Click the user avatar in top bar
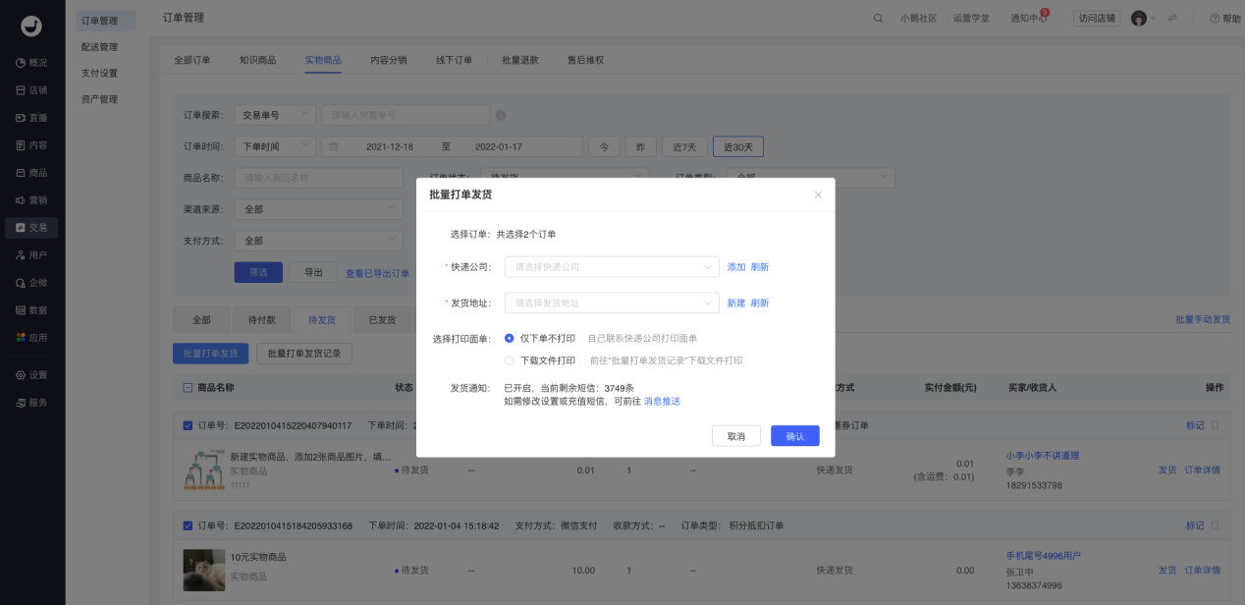This screenshot has height=605, width=1245. click(x=1139, y=18)
